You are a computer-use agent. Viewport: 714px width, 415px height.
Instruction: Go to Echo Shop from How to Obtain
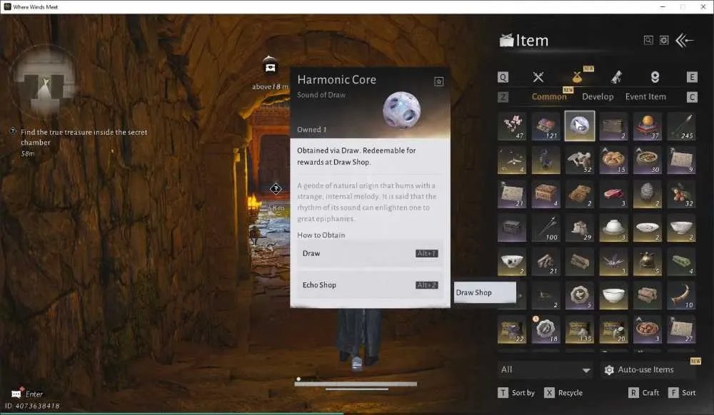point(370,285)
